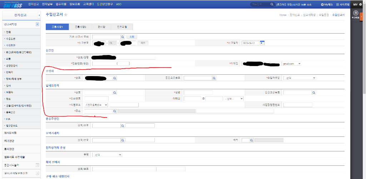Click the search icon beside 기존 신고서 조회 field
Screen dimensions: 366x179
[123, 37]
